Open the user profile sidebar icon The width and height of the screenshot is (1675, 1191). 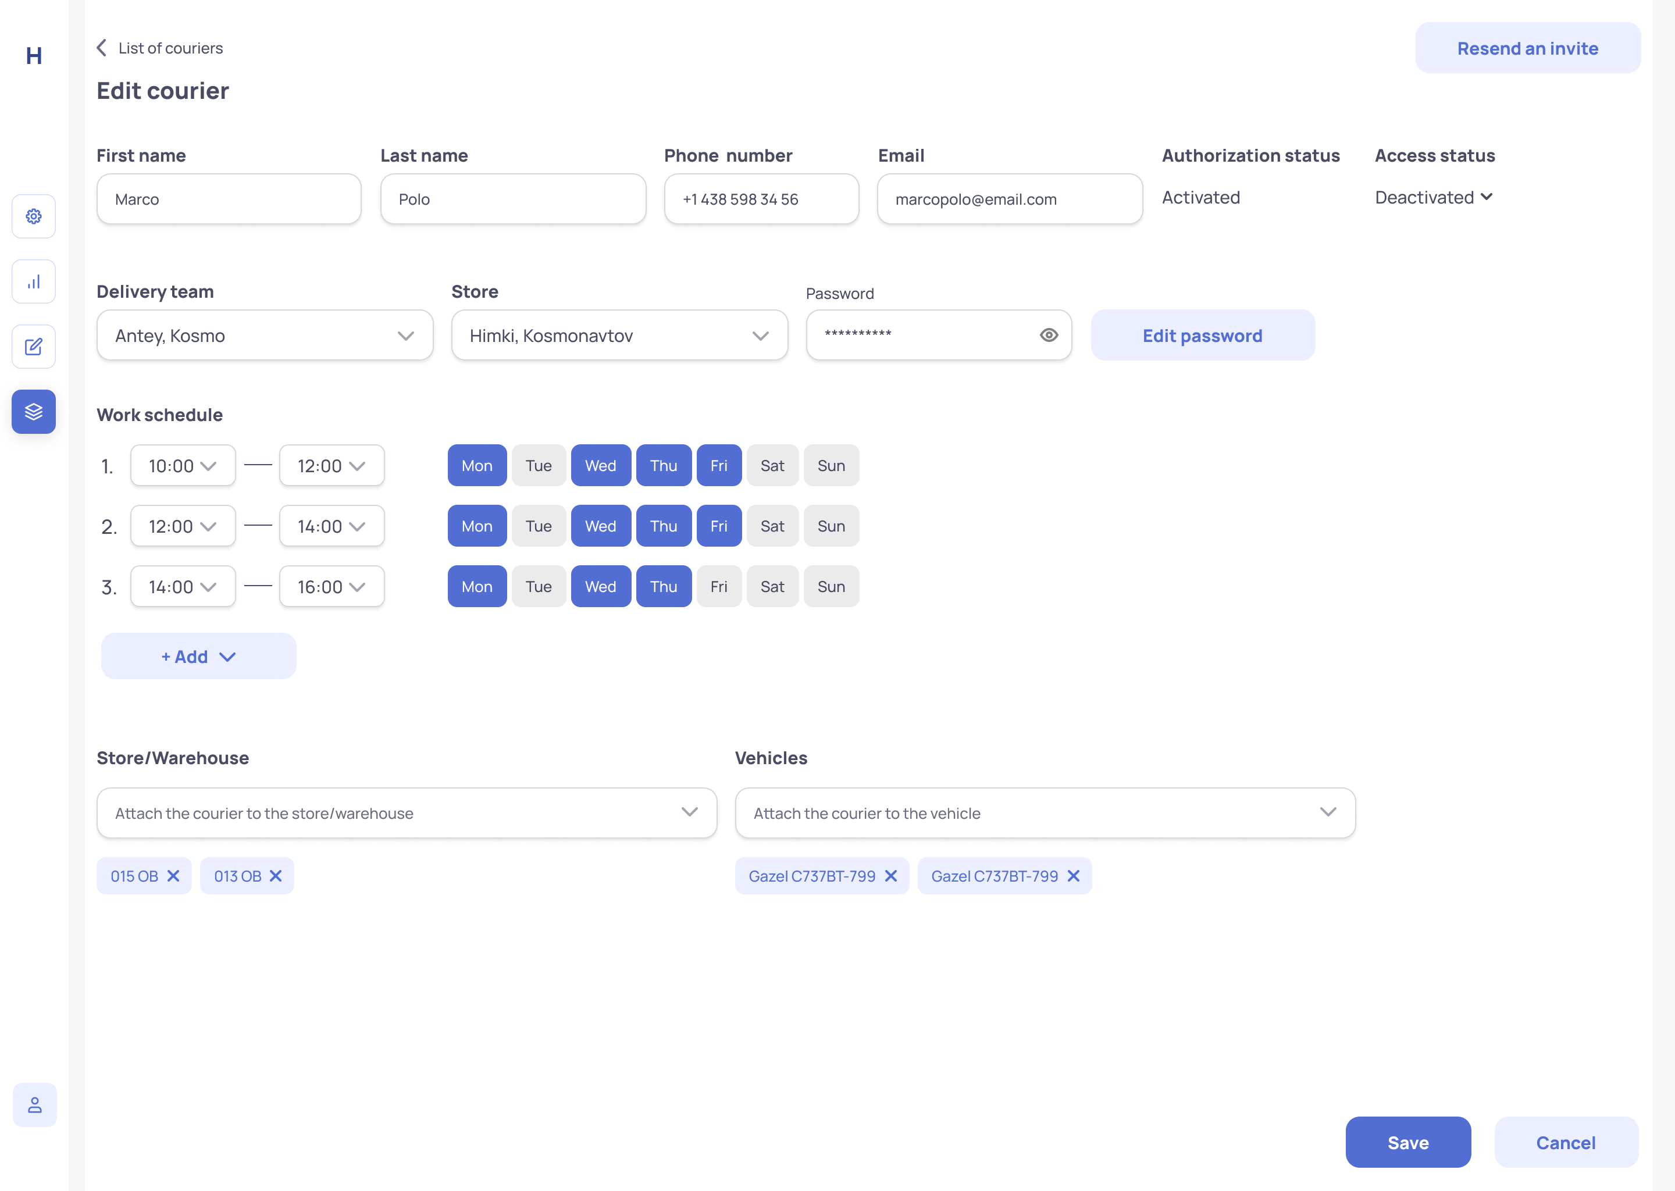[34, 1104]
